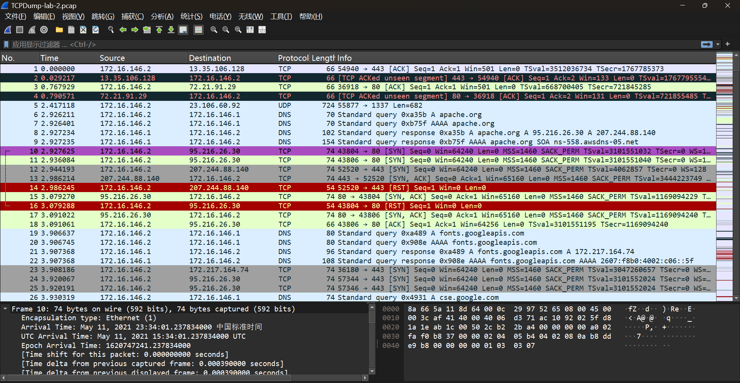
Task: Open a capture file with folder icon
Action: [59, 30]
